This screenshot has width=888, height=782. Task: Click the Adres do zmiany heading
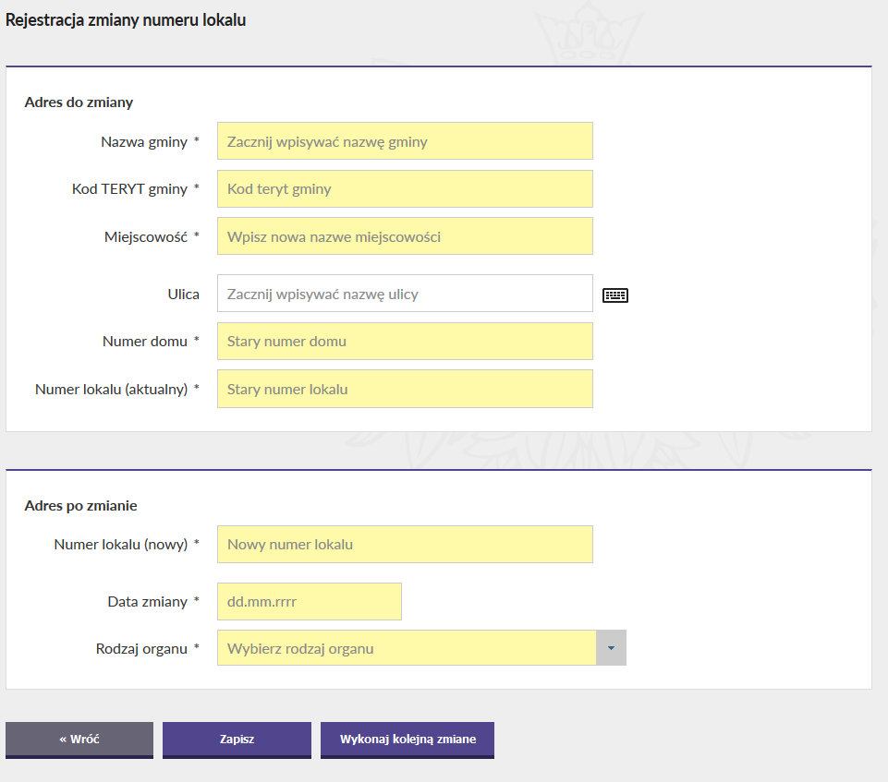click(79, 102)
